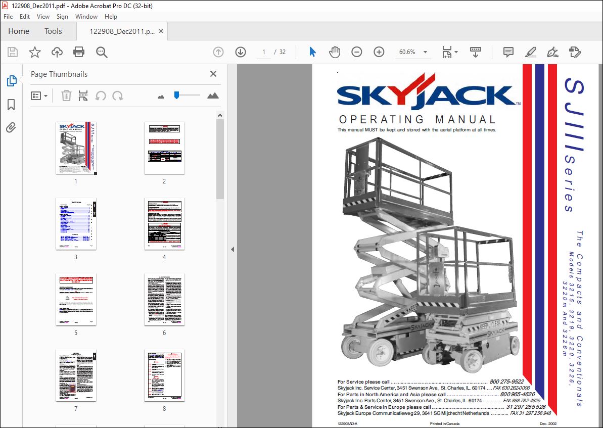Choose the Selection arrow tool
Screen dimensions: 603x428
(x=313, y=52)
